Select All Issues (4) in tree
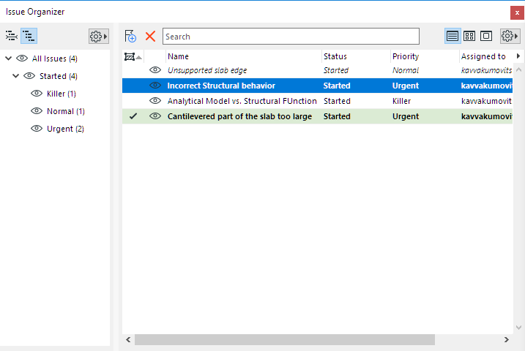This screenshot has height=351, width=525. 55,58
